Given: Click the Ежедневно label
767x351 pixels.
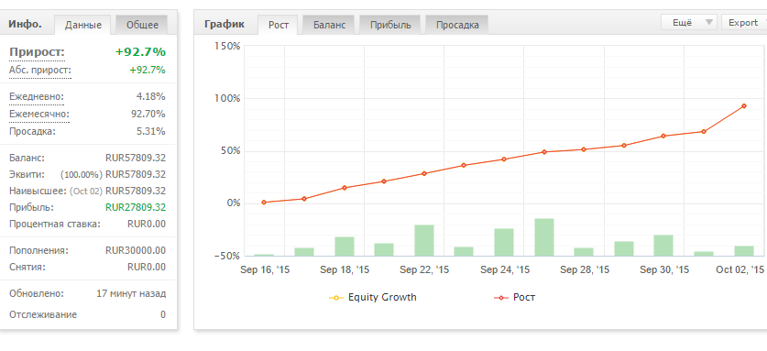Looking at the screenshot, I should 37,97.
